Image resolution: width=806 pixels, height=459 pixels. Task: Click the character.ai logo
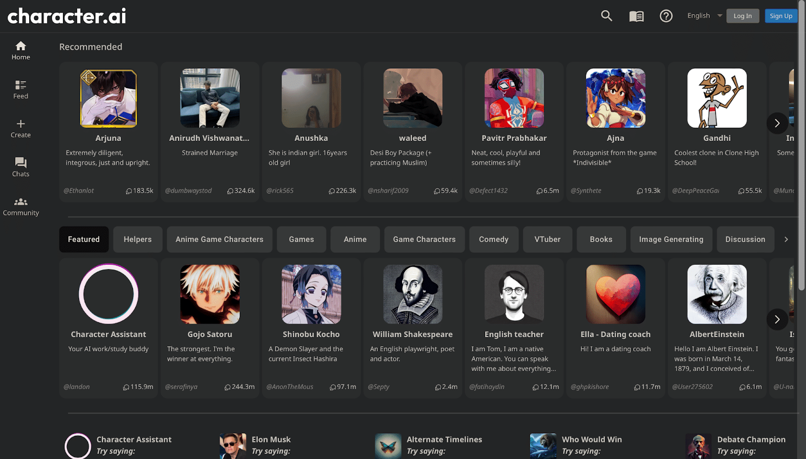[67, 16]
